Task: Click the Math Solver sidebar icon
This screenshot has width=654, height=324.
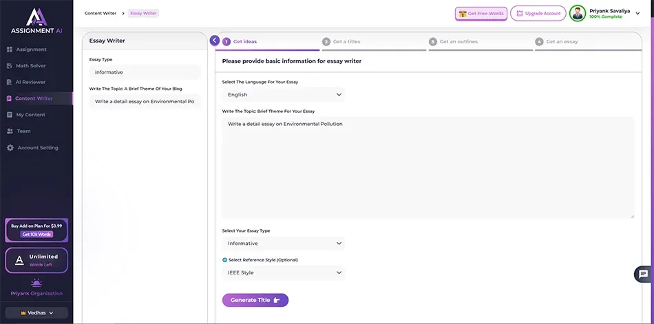Action: 10,66
